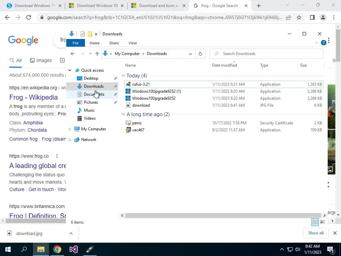Click into Search Downloads field

266,54
